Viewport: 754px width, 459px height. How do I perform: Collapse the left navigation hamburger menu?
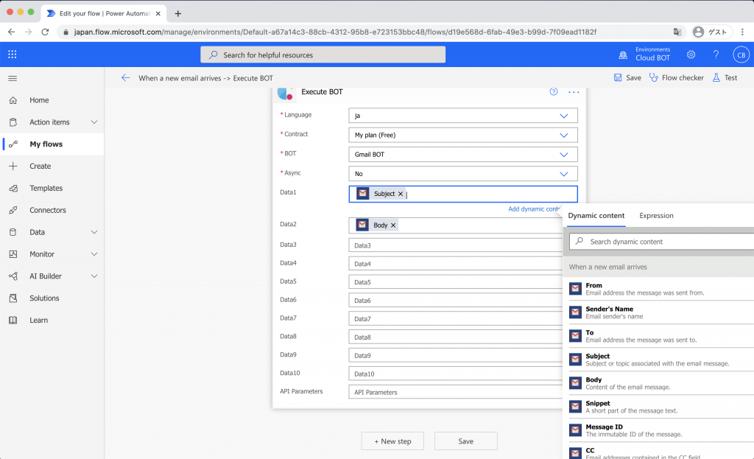click(x=13, y=78)
